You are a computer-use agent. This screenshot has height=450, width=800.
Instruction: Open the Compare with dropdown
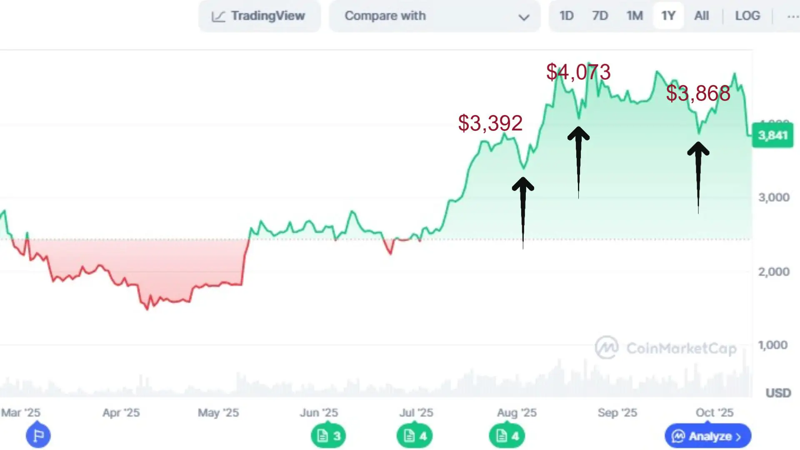[x=435, y=16]
